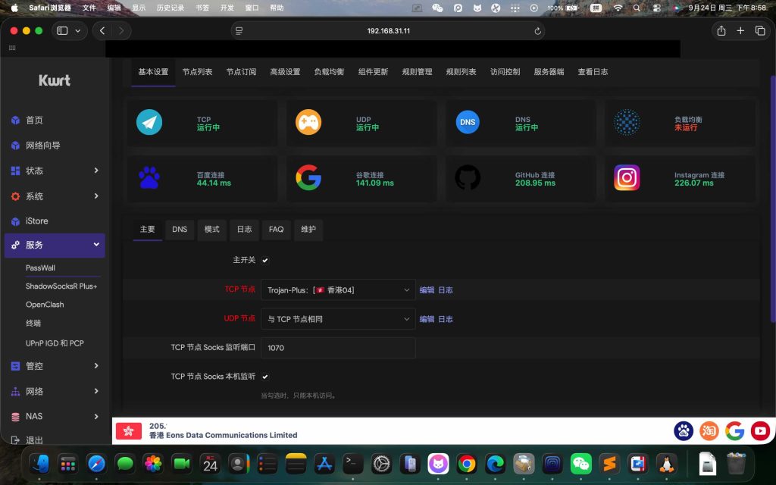Viewport: 776px width, 485px height.
Task: Expand the 状态 sidebar menu
Action: [55, 171]
